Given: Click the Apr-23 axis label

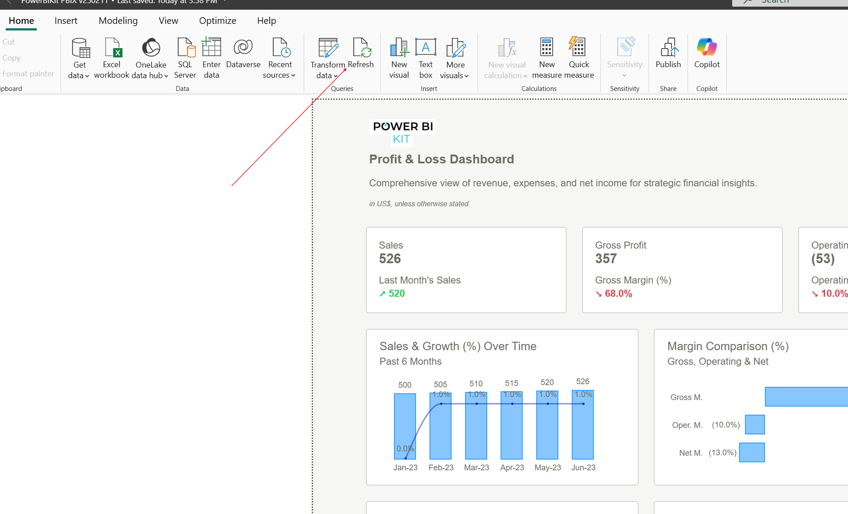Looking at the screenshot, I should 512,467.
